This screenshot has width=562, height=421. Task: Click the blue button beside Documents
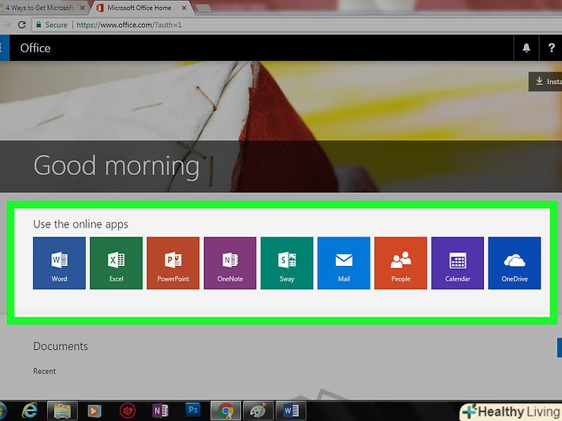(560, 347)
